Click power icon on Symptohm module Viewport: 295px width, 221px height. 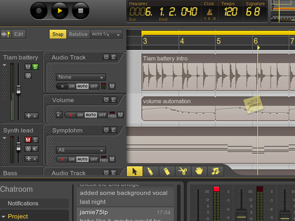[x=106, y=130]
